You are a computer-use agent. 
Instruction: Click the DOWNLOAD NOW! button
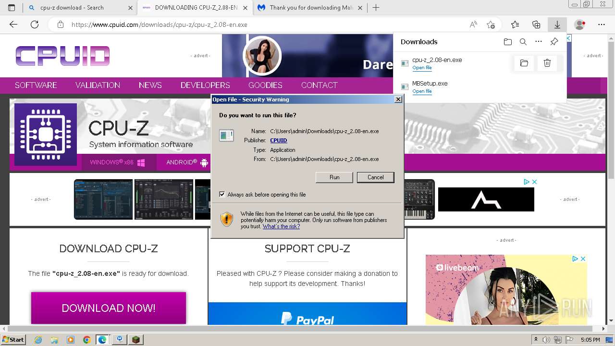109,308
